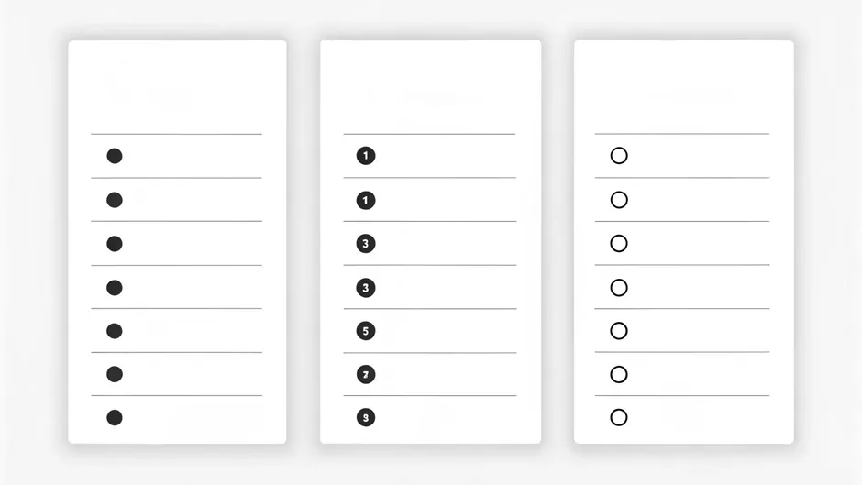Image resolution: width=862 pixels, height=485 pixels.
Task: Click the bottom solid black bullet in left card
Action: point(115,418)
